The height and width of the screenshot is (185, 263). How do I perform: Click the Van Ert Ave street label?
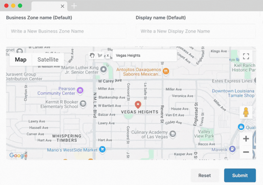175,115
